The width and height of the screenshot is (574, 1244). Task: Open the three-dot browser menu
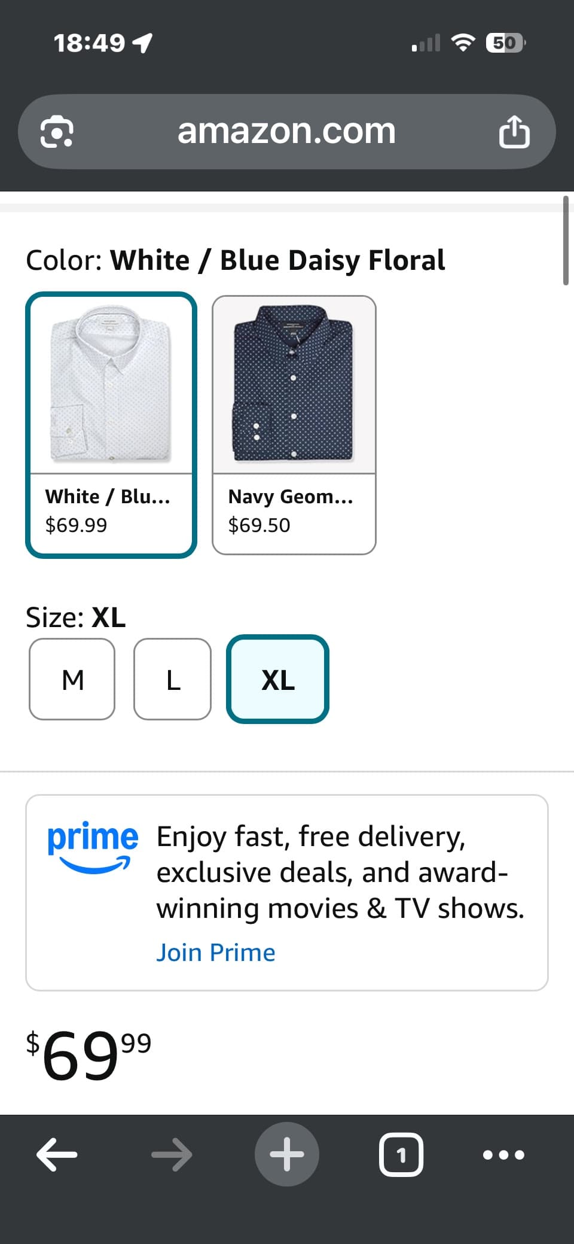point(503,1154)
